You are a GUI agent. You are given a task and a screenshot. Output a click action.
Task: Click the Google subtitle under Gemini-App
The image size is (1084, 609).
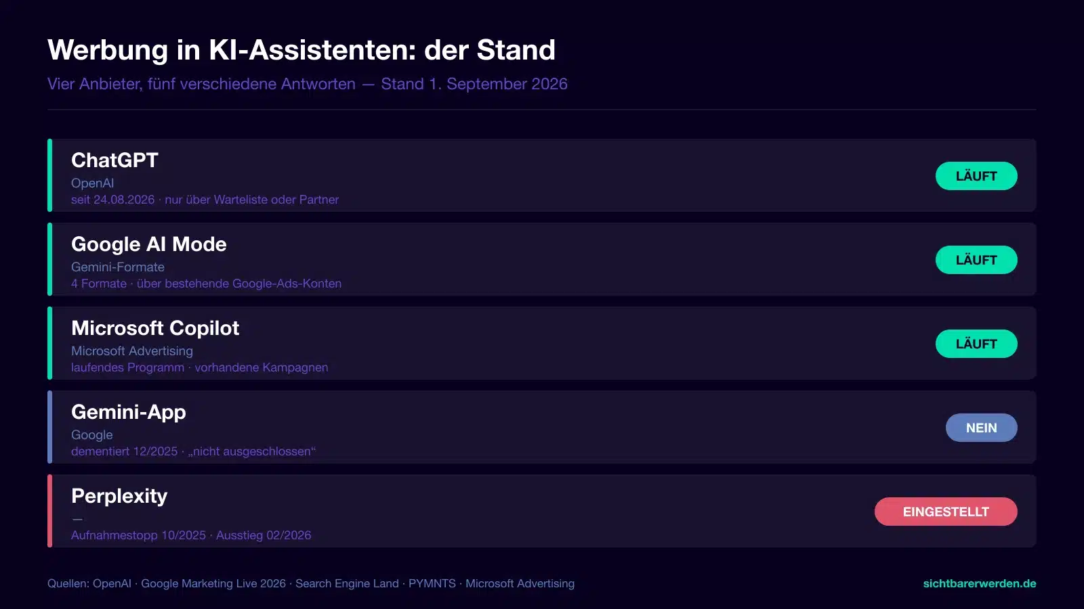coord(92,435)
